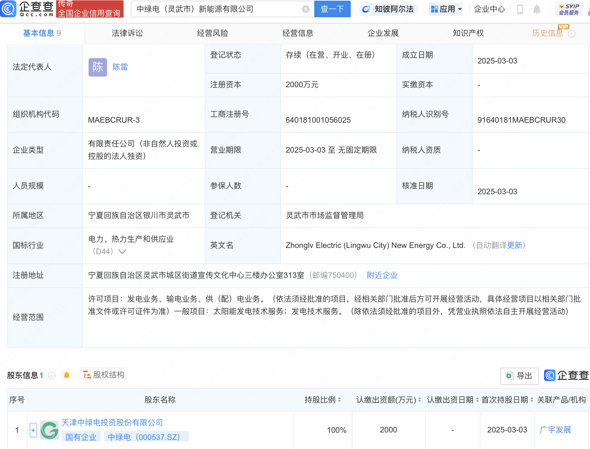This screenshot has height=449, width=590.
Task: Open 知彼阿尔法 AI assistant
Action: [389, 9]
